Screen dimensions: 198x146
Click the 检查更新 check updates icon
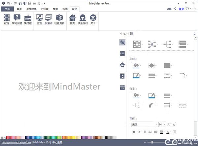(59, 19)
